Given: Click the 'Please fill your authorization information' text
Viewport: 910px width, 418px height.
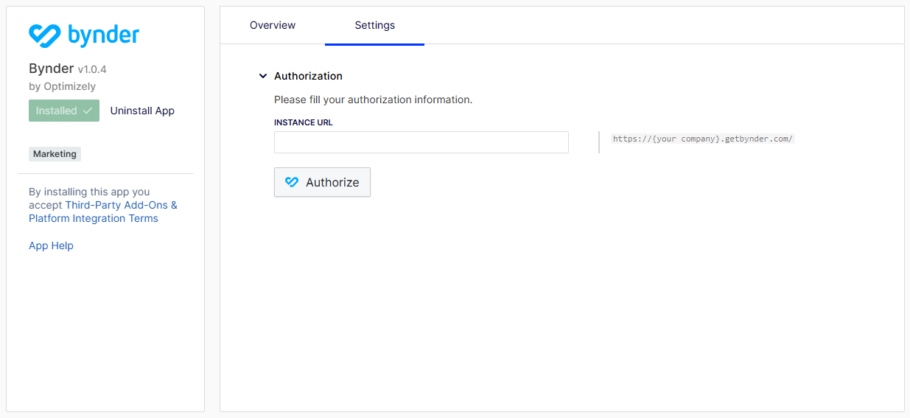Looking at the screenshot, I should point(373,100).
